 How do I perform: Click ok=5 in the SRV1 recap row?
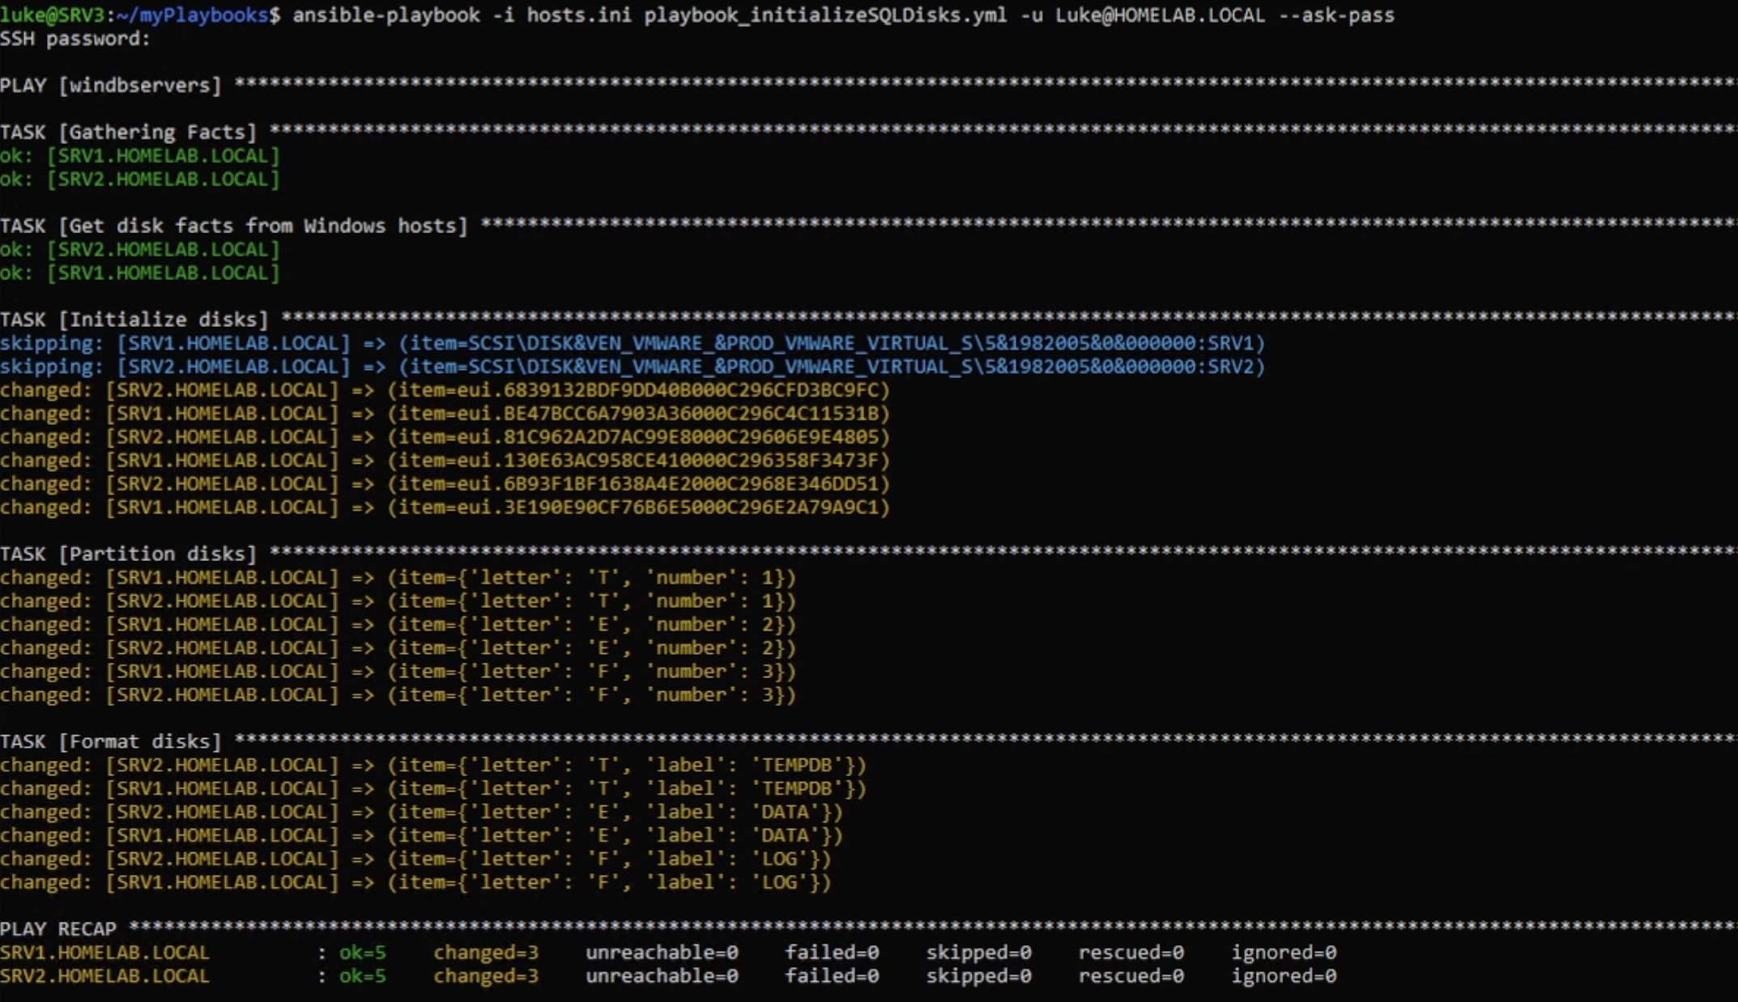point(362,953)
